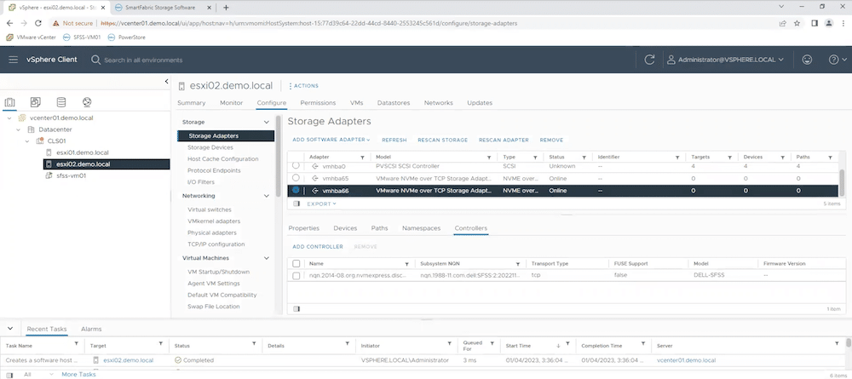The width and height of the screenshot is (852, 379).
Task: Switch to the Paths sub-tab
Action: tap(379, 228)
